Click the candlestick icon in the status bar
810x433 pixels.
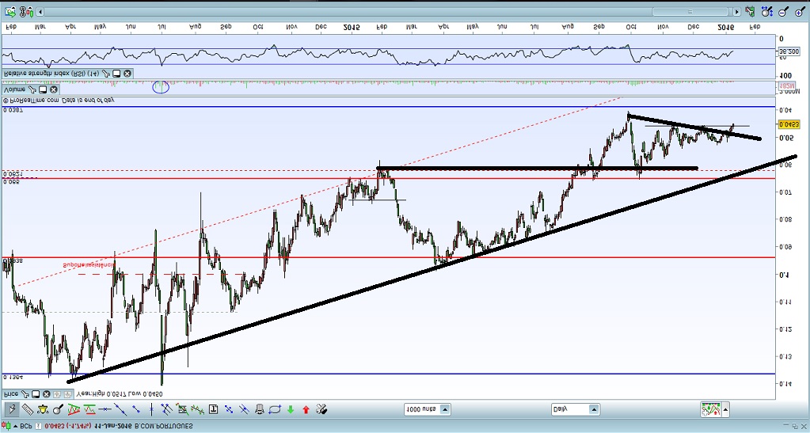coord(6,426)
